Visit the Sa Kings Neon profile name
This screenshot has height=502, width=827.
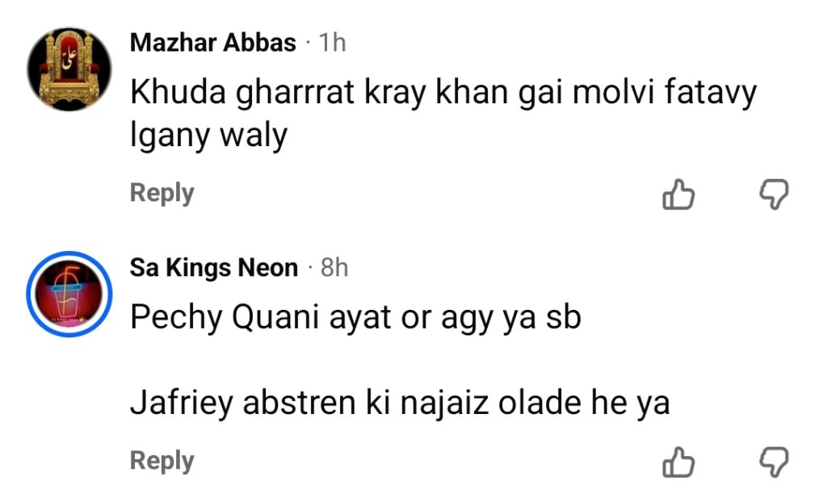[x=214, y=268]
